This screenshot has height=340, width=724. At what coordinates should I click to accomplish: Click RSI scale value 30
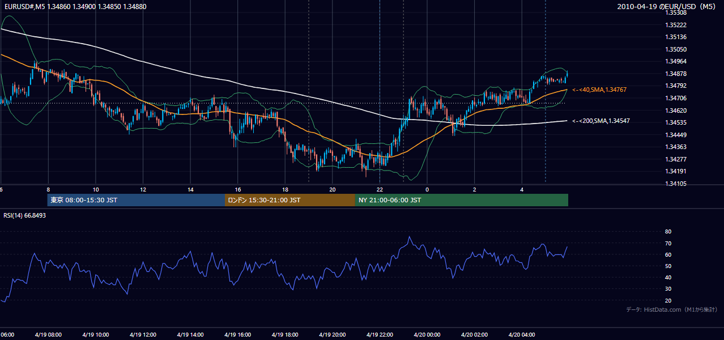668,289
